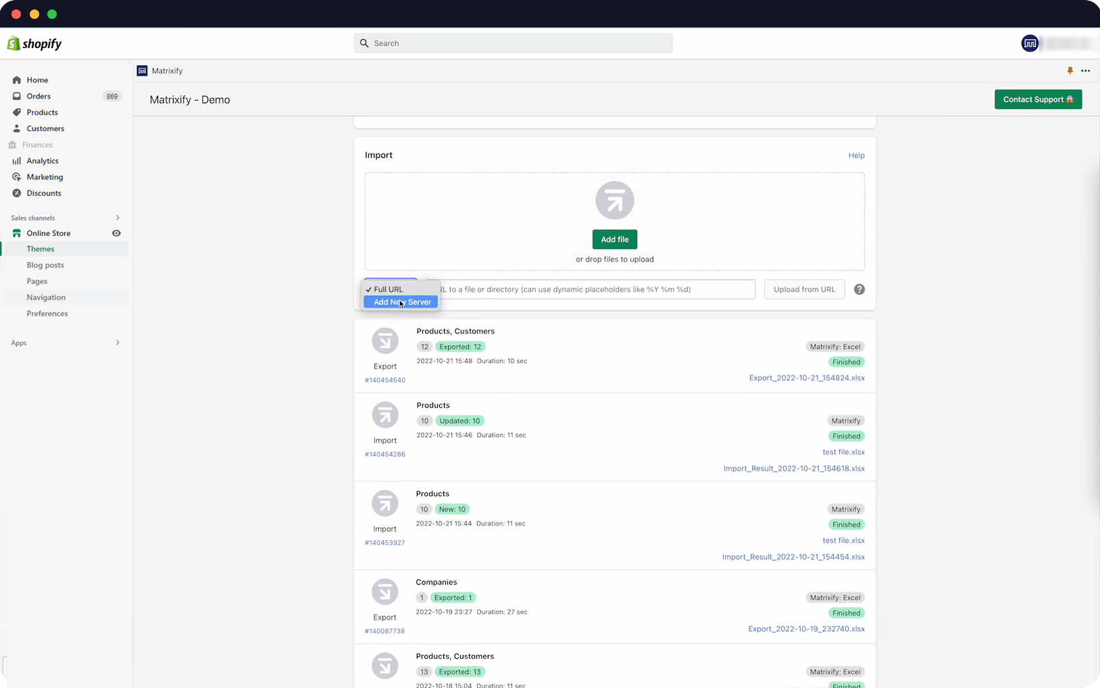Open job #140453927 link
The image size is (1100, 688).
384,543
